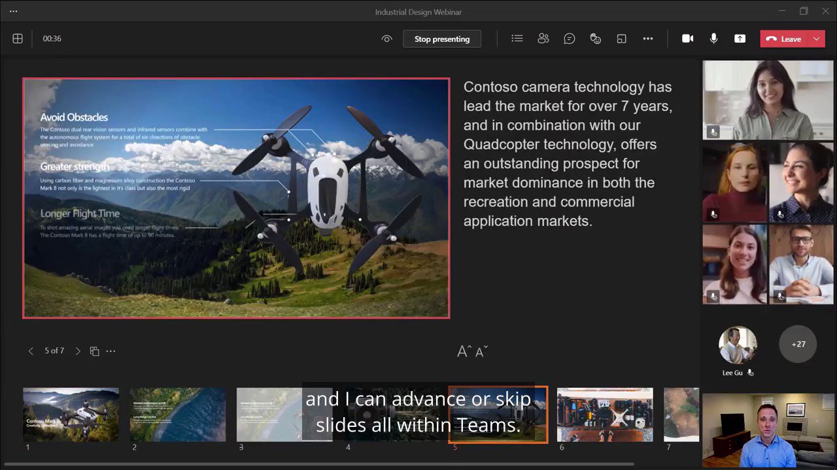The height and width of the screenshot is (470, 837).
Task: Click the presenter notes paragraph about Contoso camera
Action: 568,154
